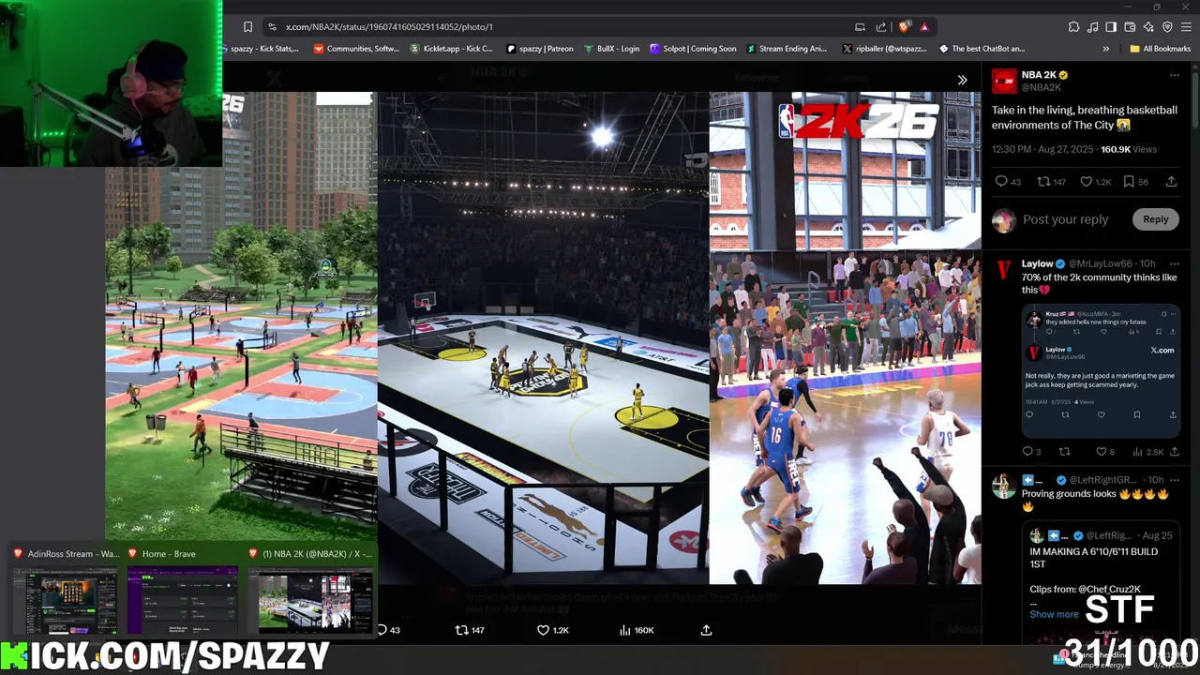
Task: View analytics on Laylow's reply (2.5K)
Action: (x=1147, y=452)
